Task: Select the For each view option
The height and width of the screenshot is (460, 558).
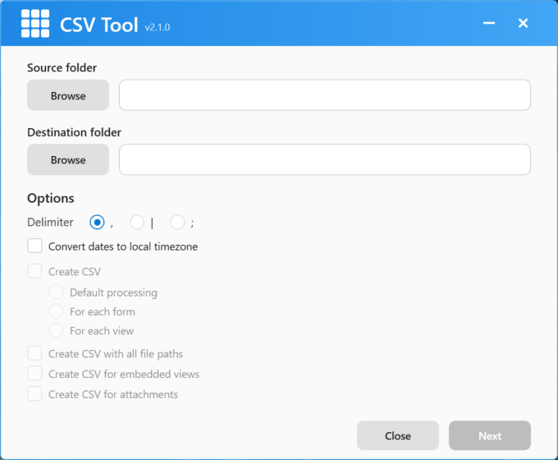Action: click(x=56, y=331)
